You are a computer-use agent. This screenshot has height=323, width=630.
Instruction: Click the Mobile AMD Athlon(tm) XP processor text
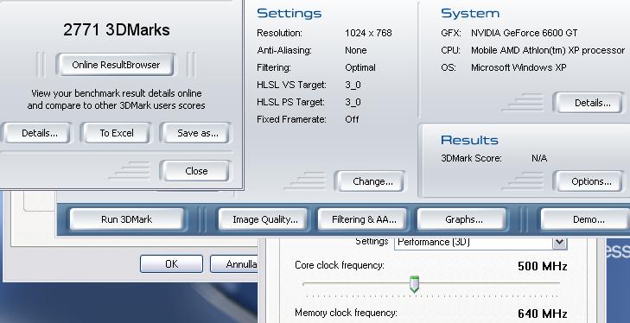click(548, 50)
